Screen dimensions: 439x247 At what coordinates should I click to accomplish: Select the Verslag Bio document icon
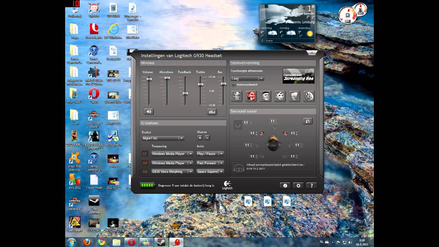[x=113, y=53]
